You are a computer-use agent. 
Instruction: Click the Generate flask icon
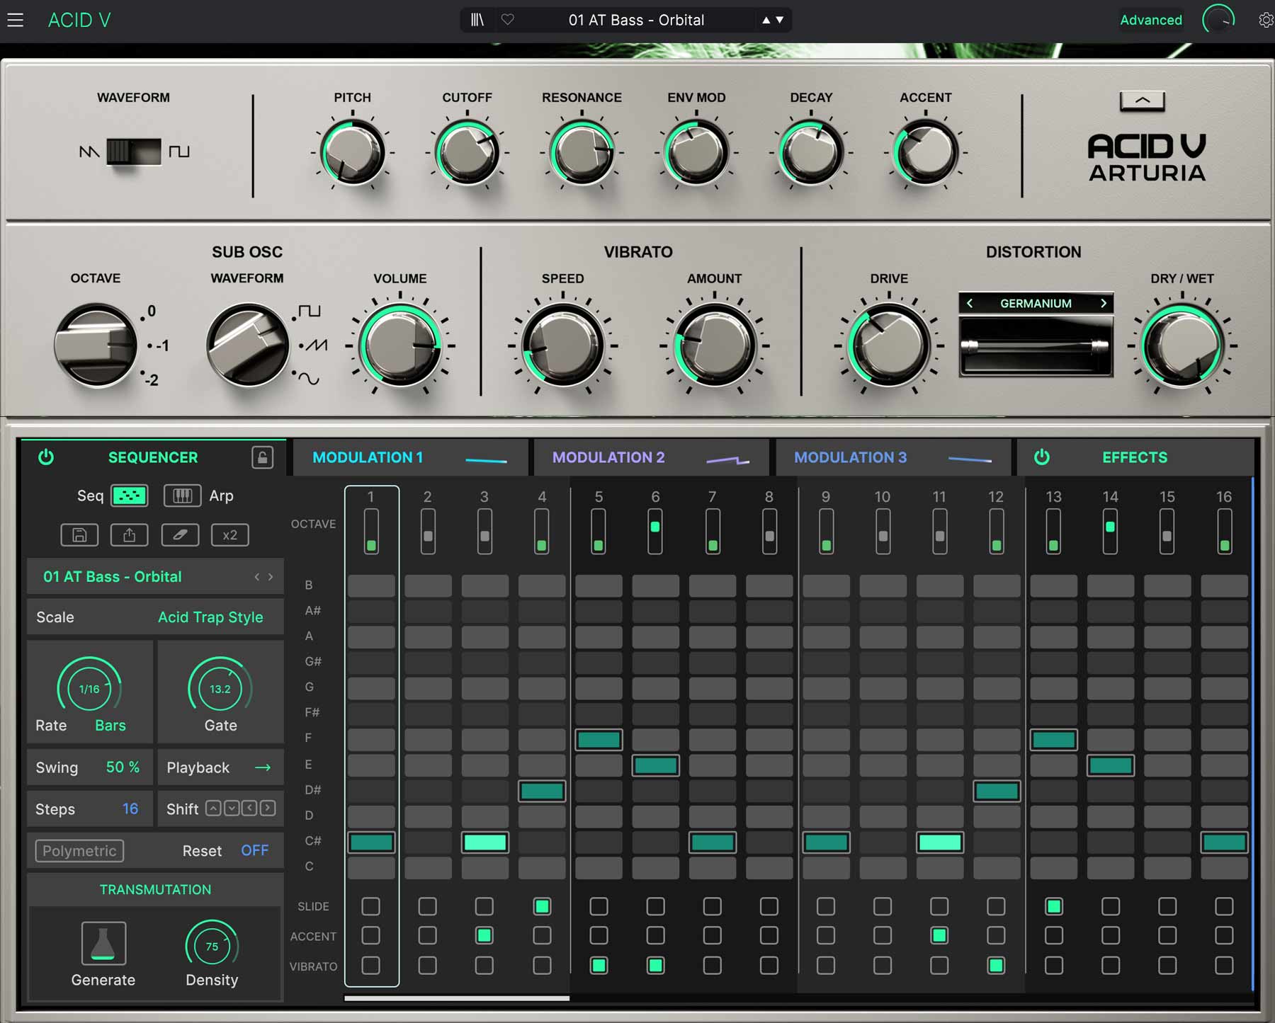(103, 943)
